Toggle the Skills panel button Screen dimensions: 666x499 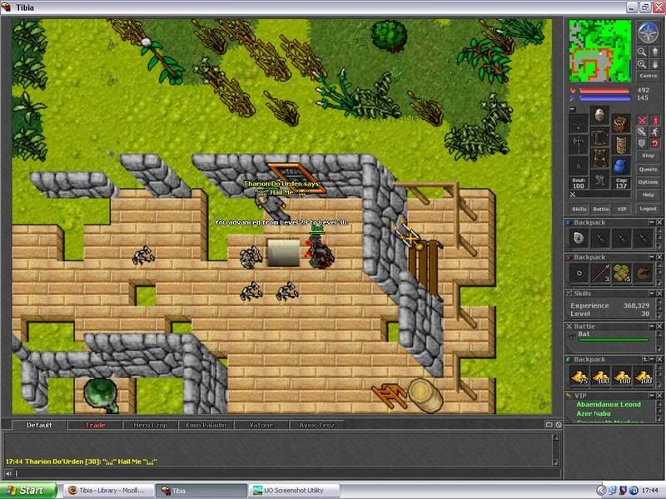[x=579, y=209]
